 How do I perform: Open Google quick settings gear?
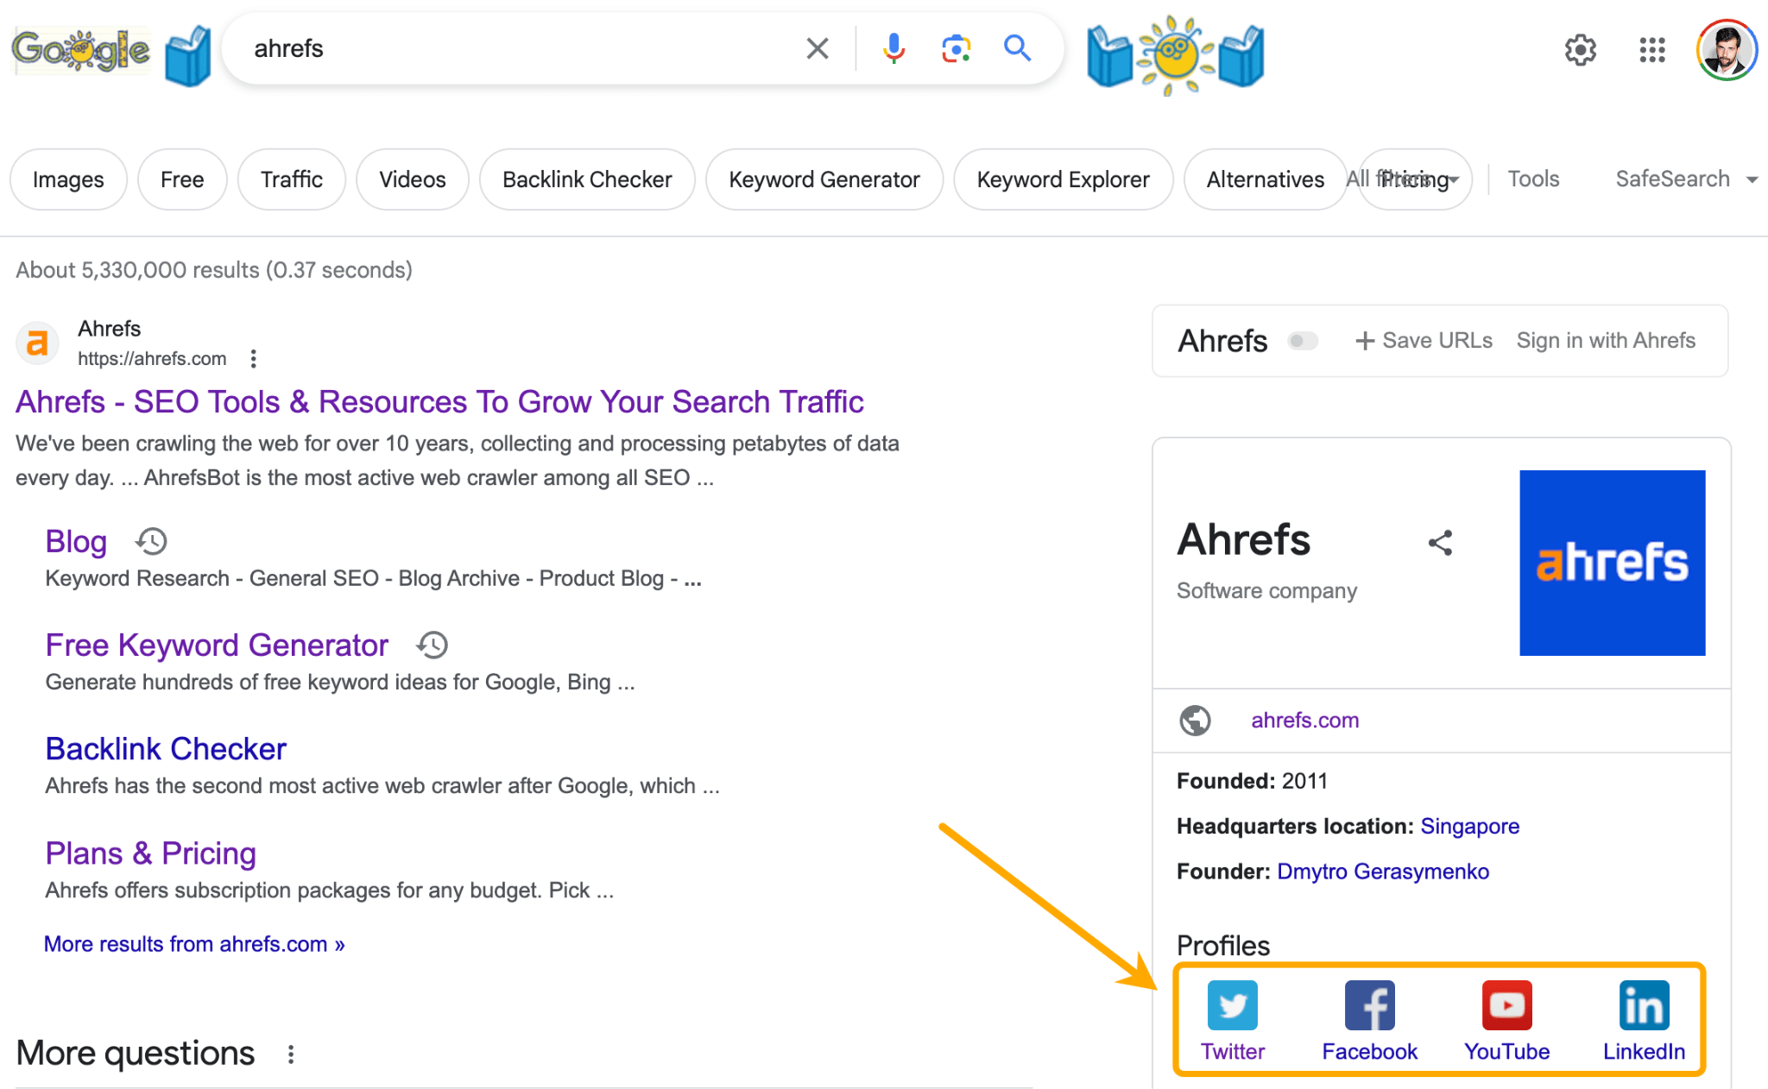click(x=1581, y=51)
